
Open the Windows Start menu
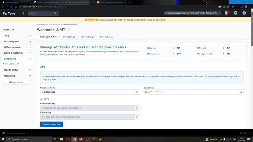pyautogui.click(x=3, y=139)
